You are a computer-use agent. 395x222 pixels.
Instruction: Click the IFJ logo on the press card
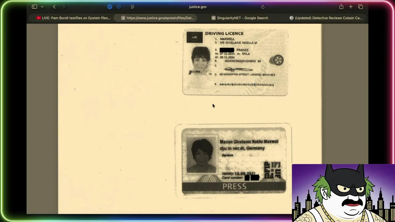click(272, 170)
